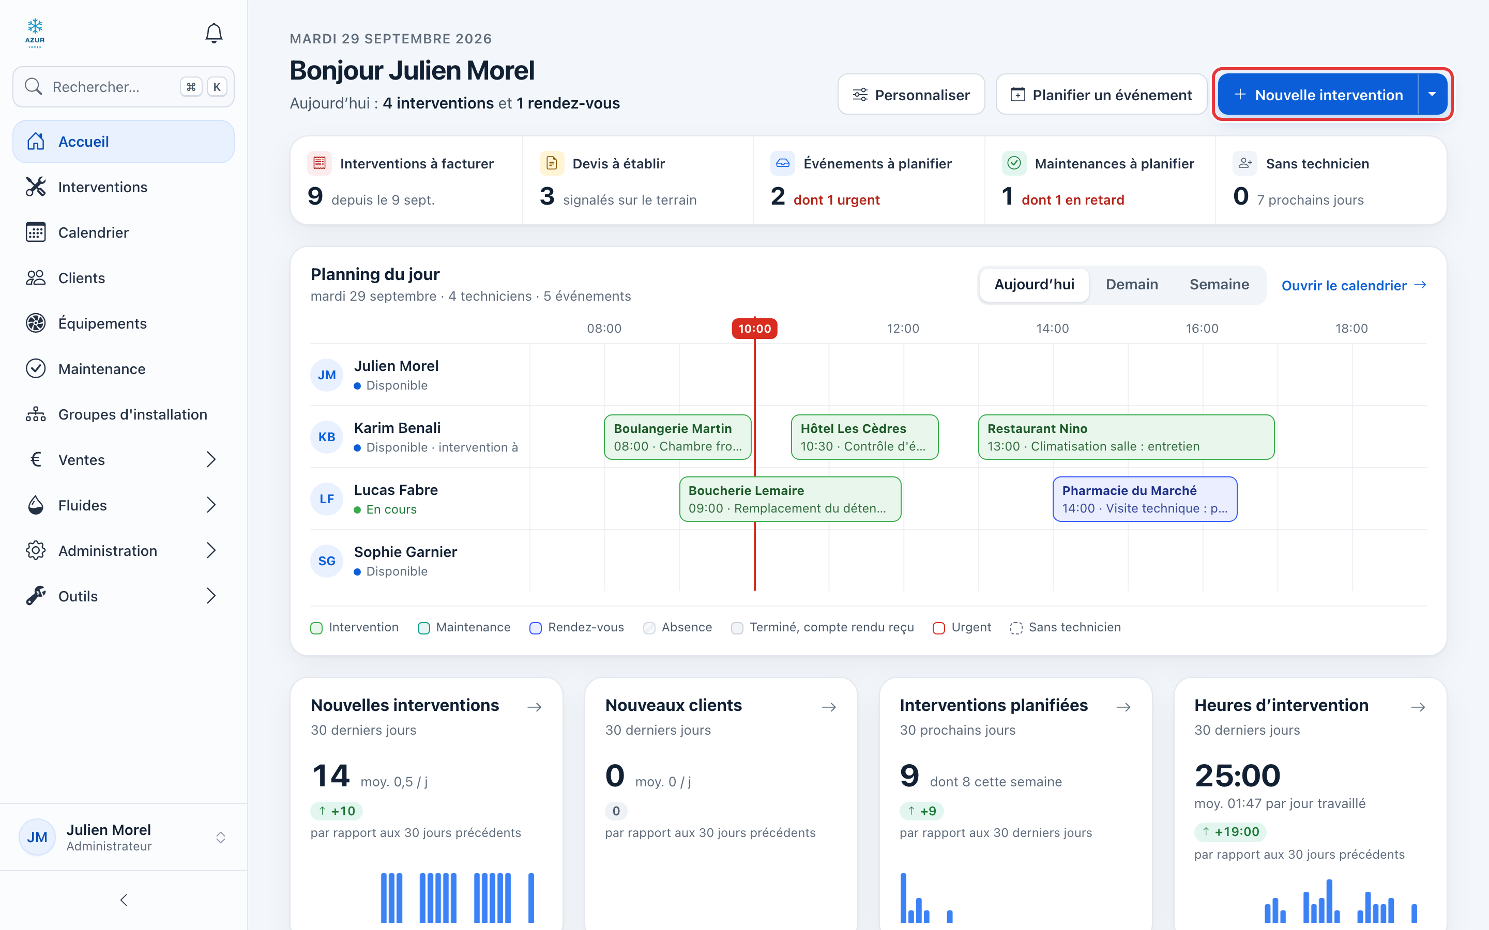Screen dimensions: 1489x930
Task: Collapse the sidebar using bottom chevron
Action: click(124, 900)
